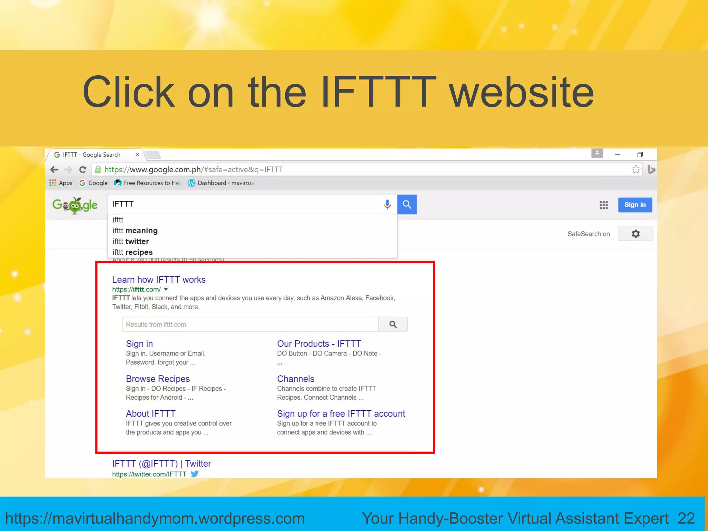The image size is (708, 531).
Task: Expand the dropdown arrow beside ifttt.com URL
Action: 166,289
